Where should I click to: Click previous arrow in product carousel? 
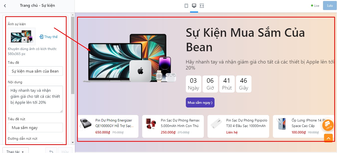[80, 126]
